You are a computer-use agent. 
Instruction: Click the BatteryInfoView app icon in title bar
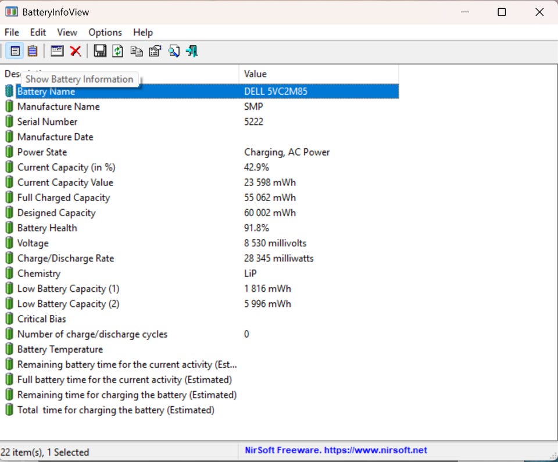click(12, 12)
